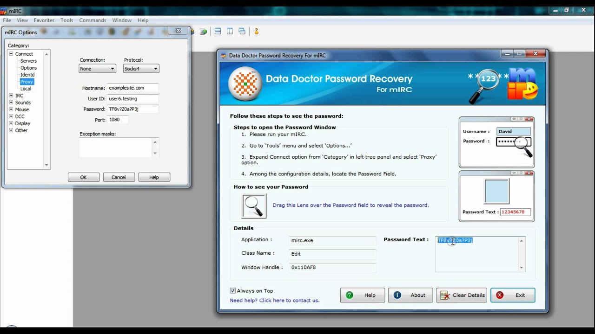Open the Window menu
The width and height of the screenshot is (595, 334).
[122, 20]
